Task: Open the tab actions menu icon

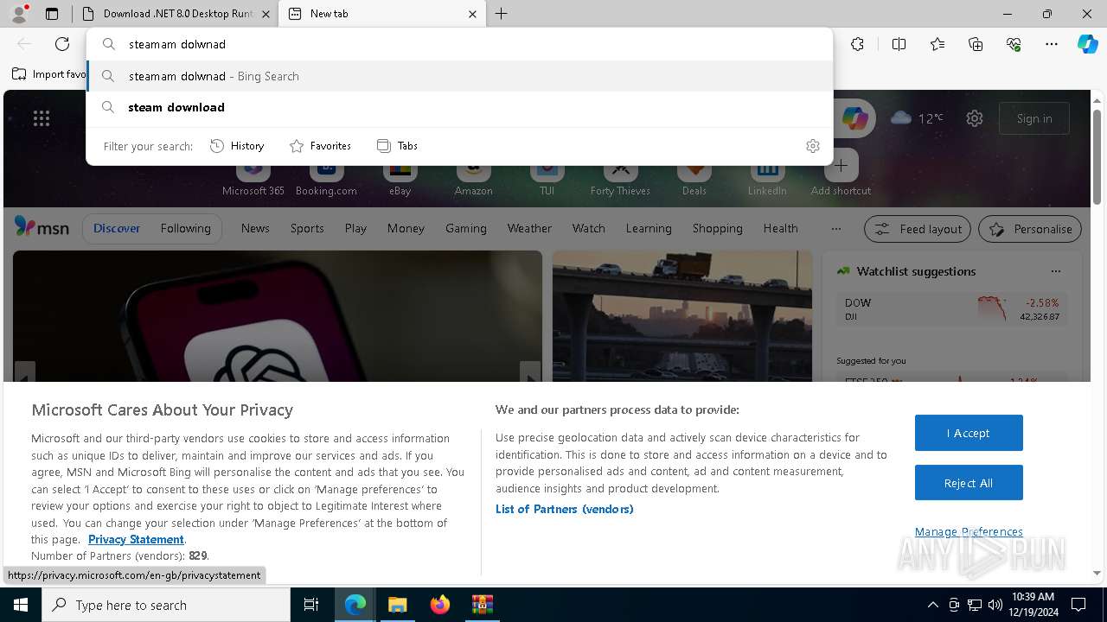Action: [52, 14]
